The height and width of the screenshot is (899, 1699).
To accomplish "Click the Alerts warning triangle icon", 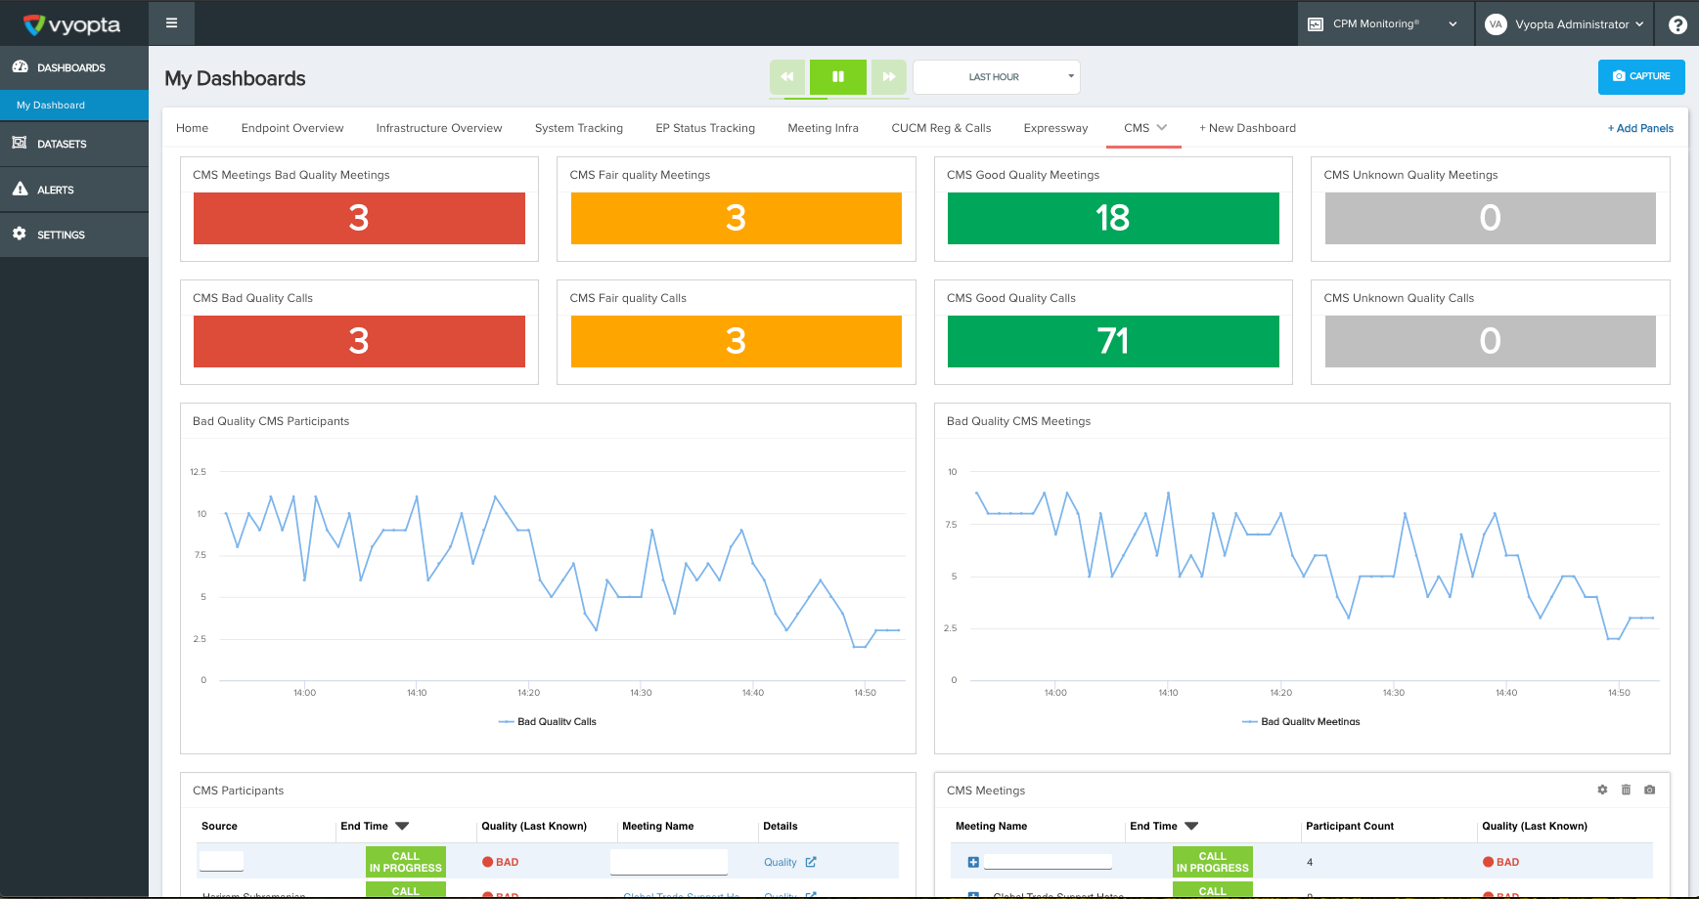I will [20, 189].
